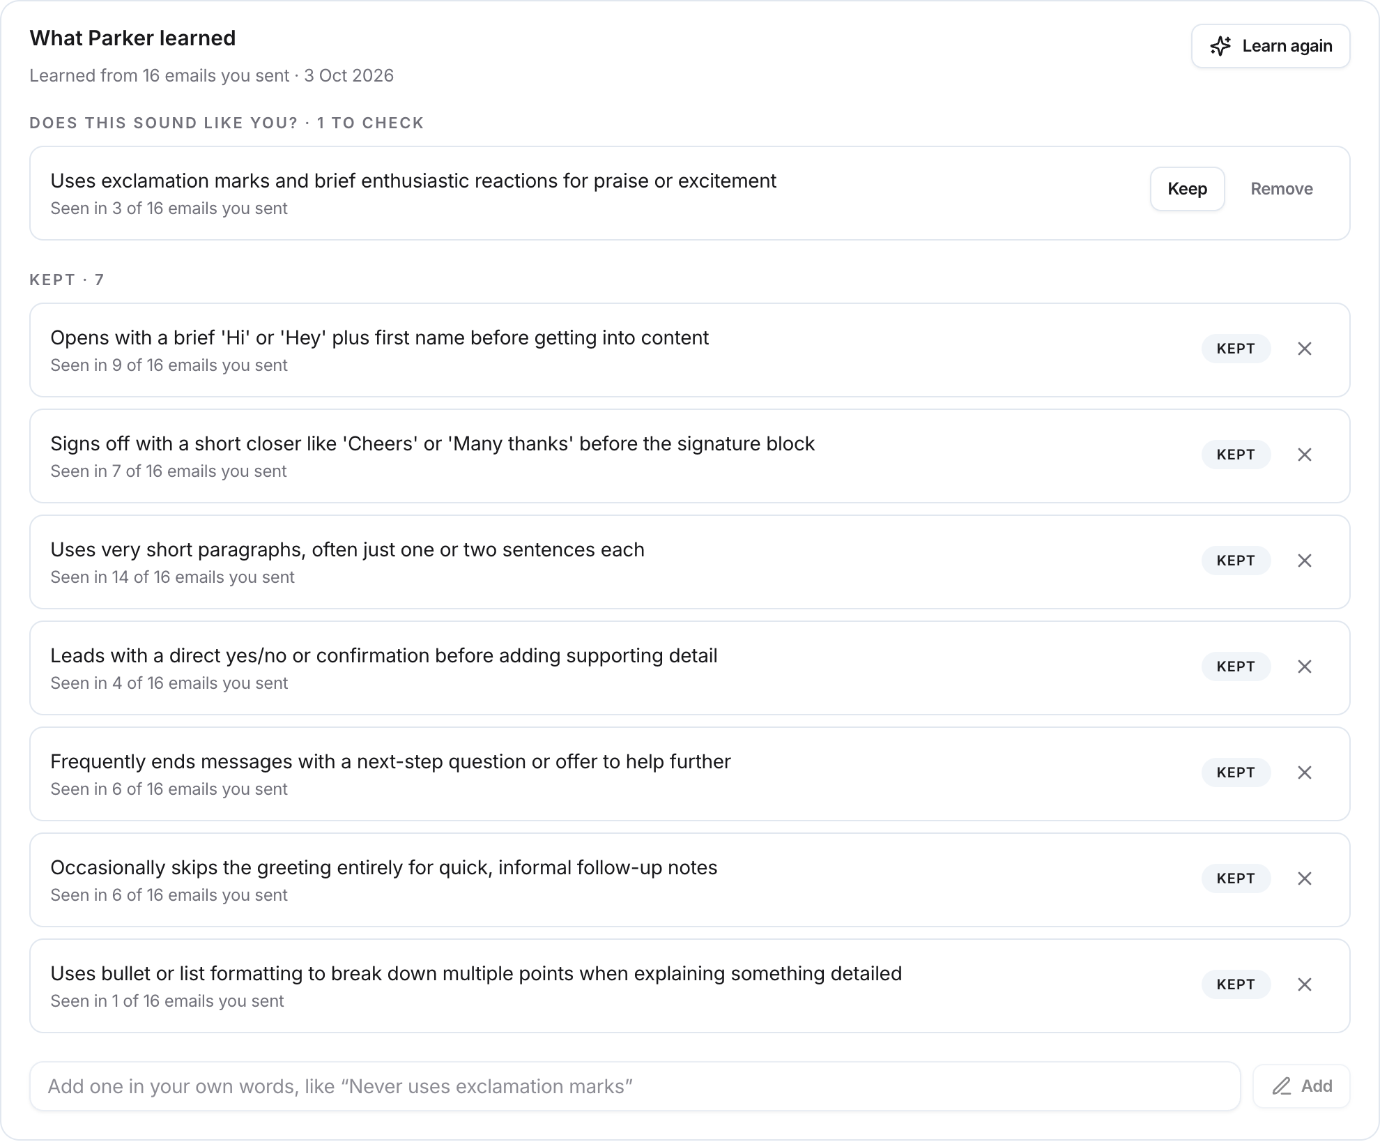1380x1142 pixels.
Task: Remove the skips-greeting rule using X icon
Action: click(x=1305, y=878)
